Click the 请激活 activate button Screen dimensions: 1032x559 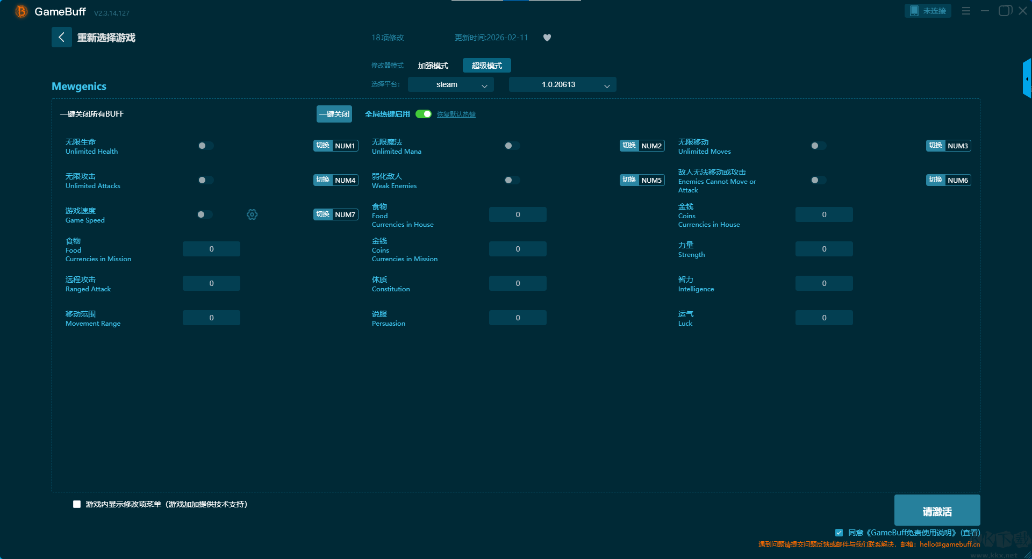point(936,511)
